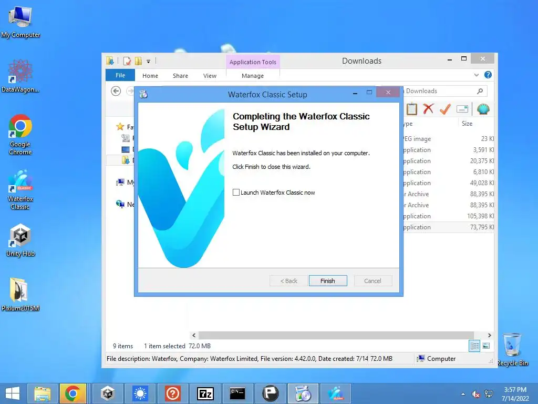Open Unity Hub taskbar icon

click(x=108, y=393)
